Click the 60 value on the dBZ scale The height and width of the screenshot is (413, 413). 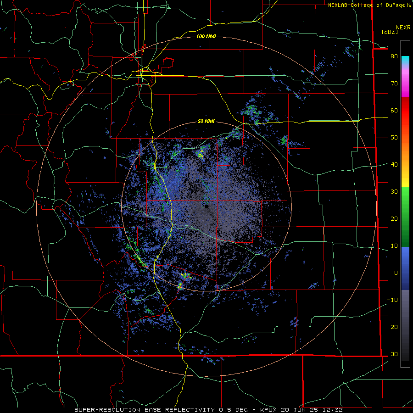point(394,110)
